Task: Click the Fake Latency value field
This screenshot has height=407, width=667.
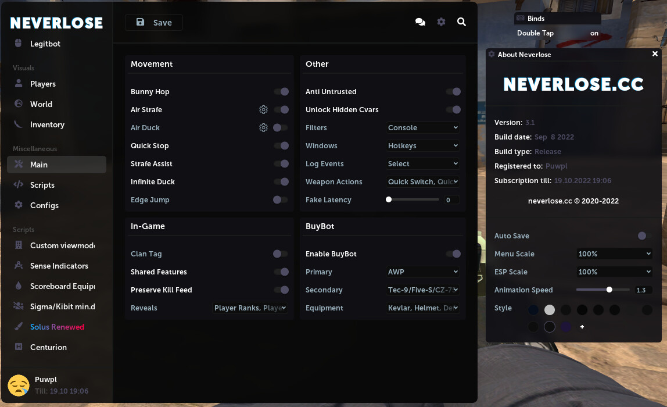Action: tap(451, 199)
